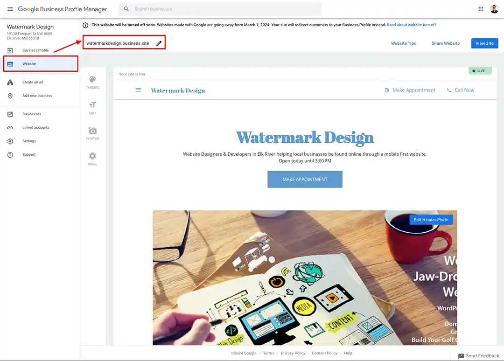The height and width of the screenshot is (361, 504).
Task: Click the Create an ad icon
Action: pos(10,82)
